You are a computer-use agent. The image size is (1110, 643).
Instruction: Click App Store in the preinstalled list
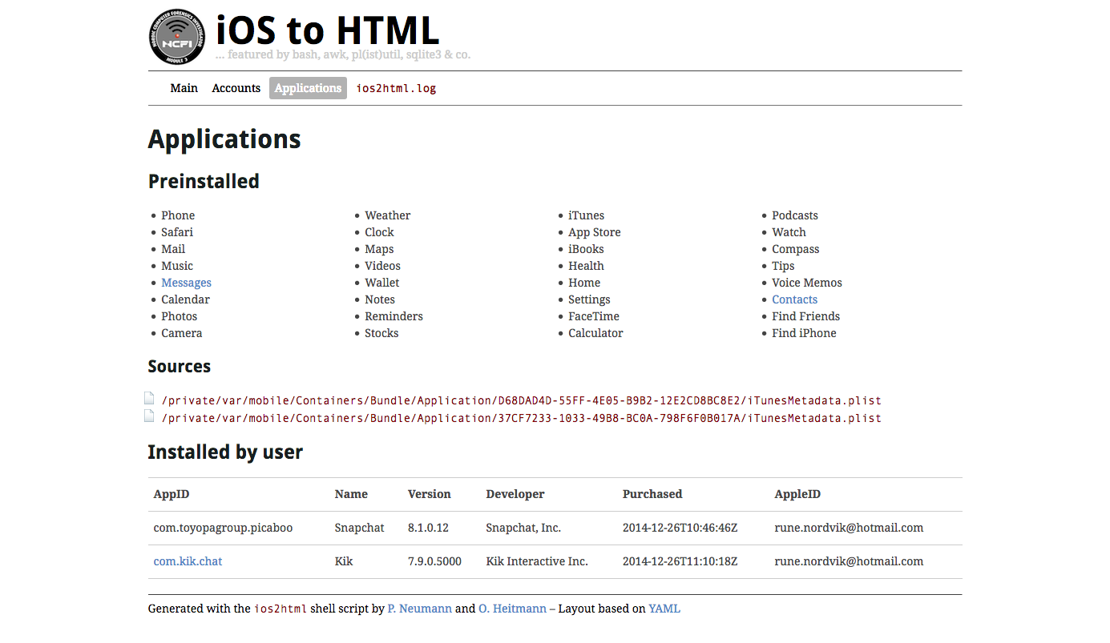tap(595, 232)
